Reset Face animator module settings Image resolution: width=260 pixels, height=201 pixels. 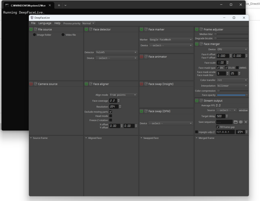point(146,57)
